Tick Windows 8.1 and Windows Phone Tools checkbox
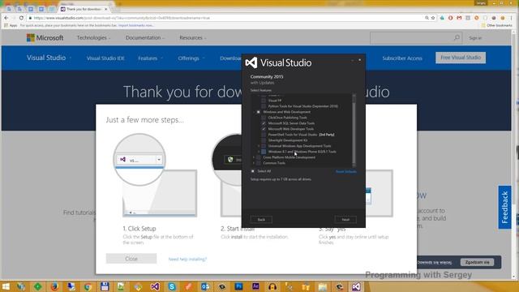 (x=264, y=152)
